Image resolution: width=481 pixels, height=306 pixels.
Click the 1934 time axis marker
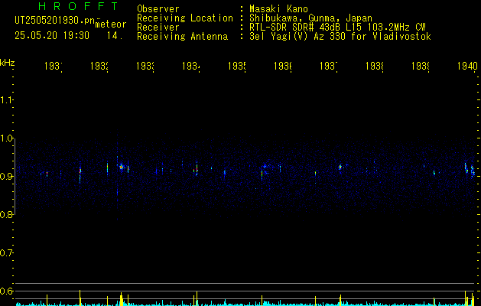(191, 66)
